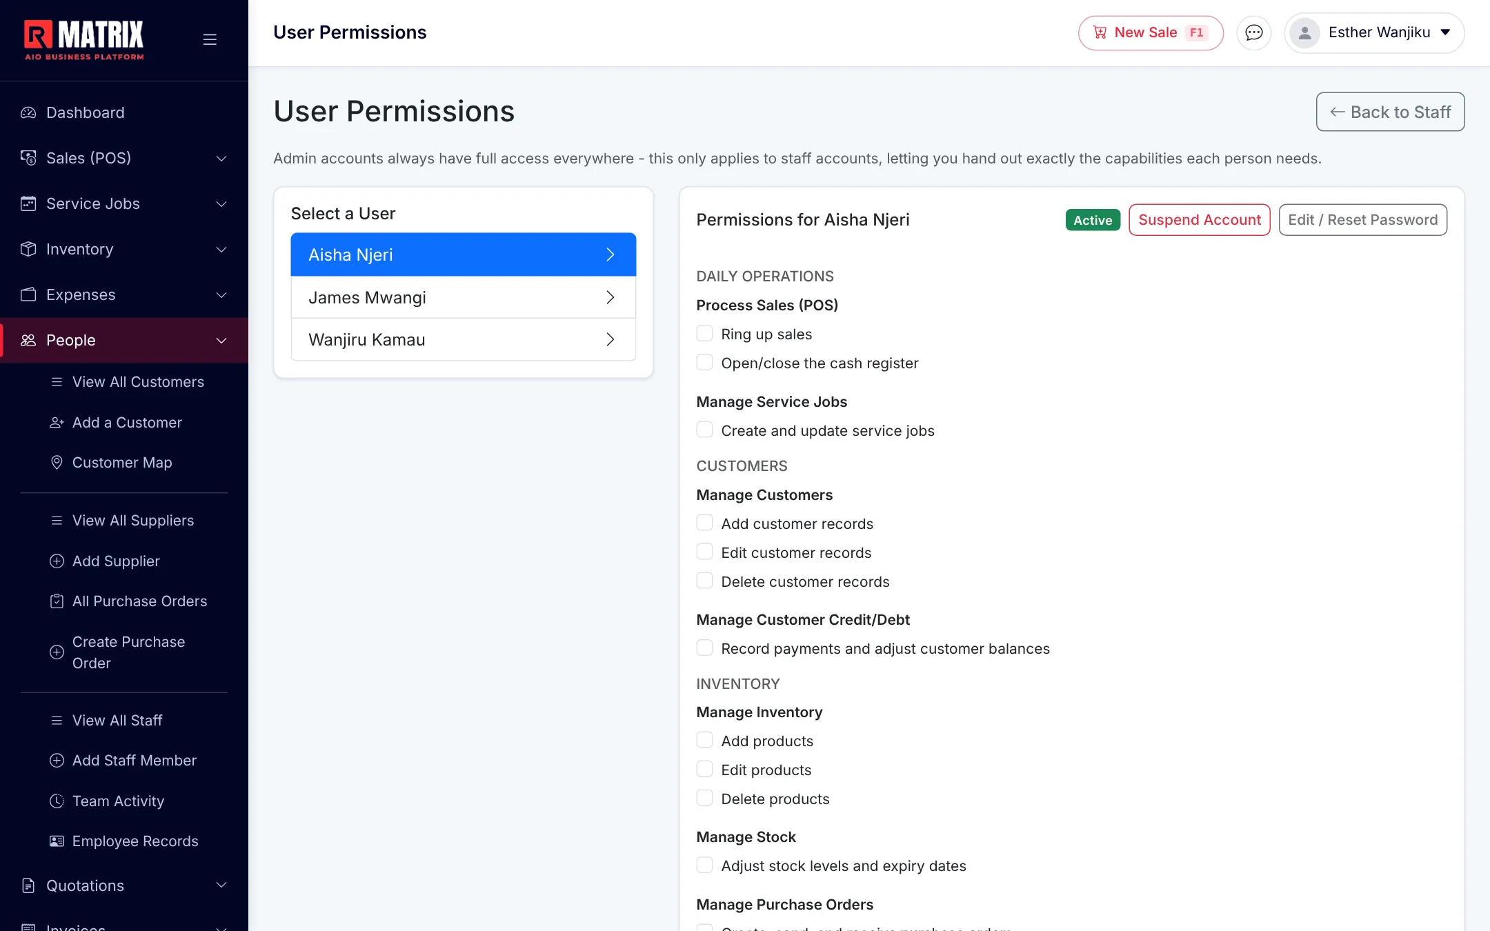Click the New Sale button

point(1151,32)
